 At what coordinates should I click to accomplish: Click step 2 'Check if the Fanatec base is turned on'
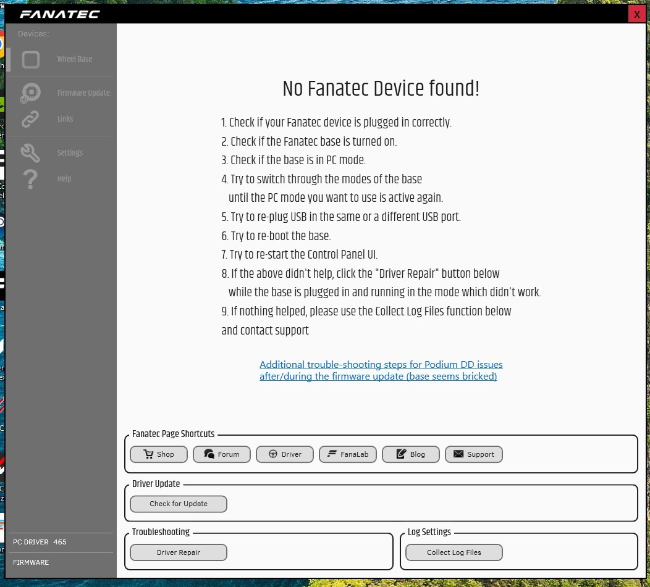pyautogui.click(x=309, y=141)
